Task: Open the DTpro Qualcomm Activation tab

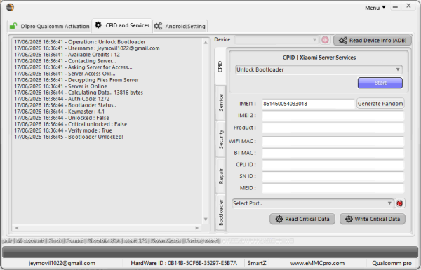Action: [x=49, y=26]
